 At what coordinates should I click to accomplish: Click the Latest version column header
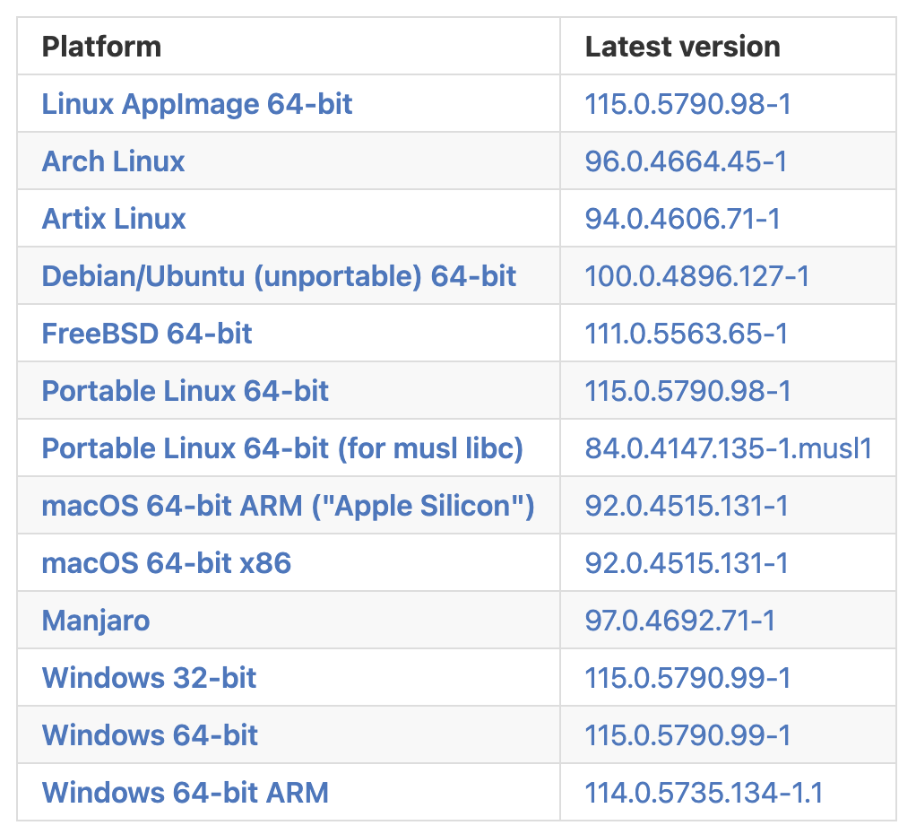coord(682,47)
